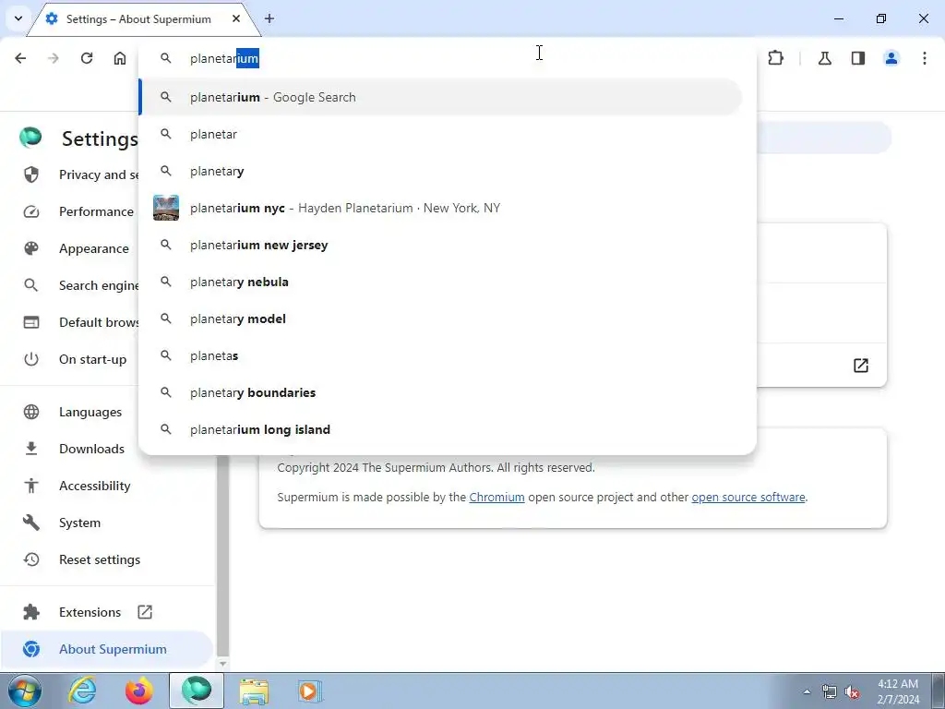
Task: Open the profile avatar icon
Action: pyautogui.click(x=891, y=58)
